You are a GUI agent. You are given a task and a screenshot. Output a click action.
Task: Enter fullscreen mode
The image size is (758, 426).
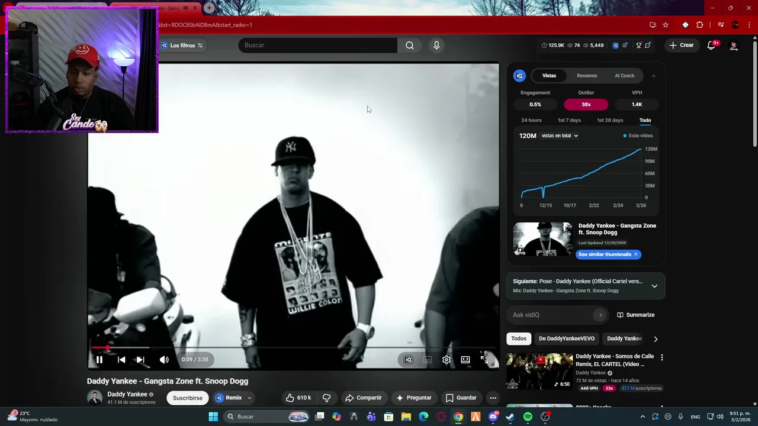[484, 360]
